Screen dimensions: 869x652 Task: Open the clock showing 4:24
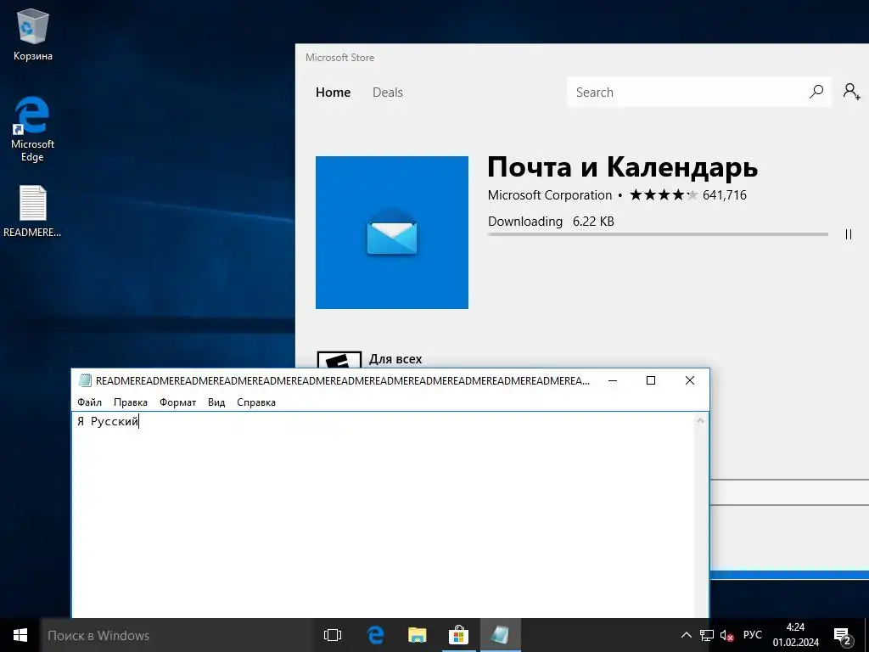click(x=796, y=635)
